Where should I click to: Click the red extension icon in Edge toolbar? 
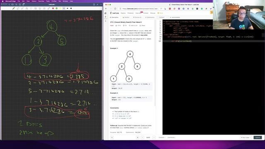170,9
